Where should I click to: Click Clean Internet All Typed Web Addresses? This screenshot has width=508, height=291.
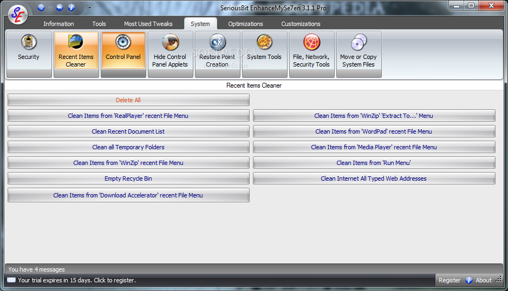(374, 178)
